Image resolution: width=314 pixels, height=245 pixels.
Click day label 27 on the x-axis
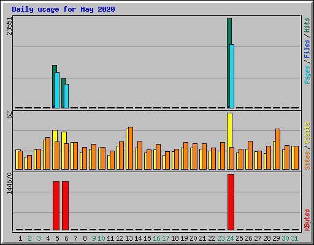(x=258, y=238)
